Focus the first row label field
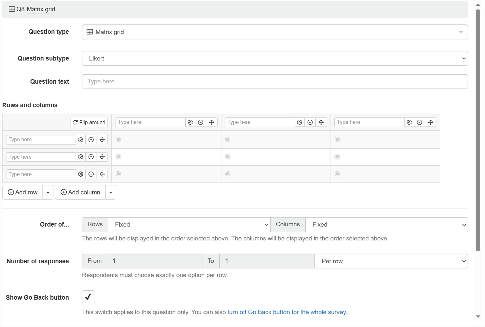The image size is (485, 327). pyautogui.click(x=41, y=140)
